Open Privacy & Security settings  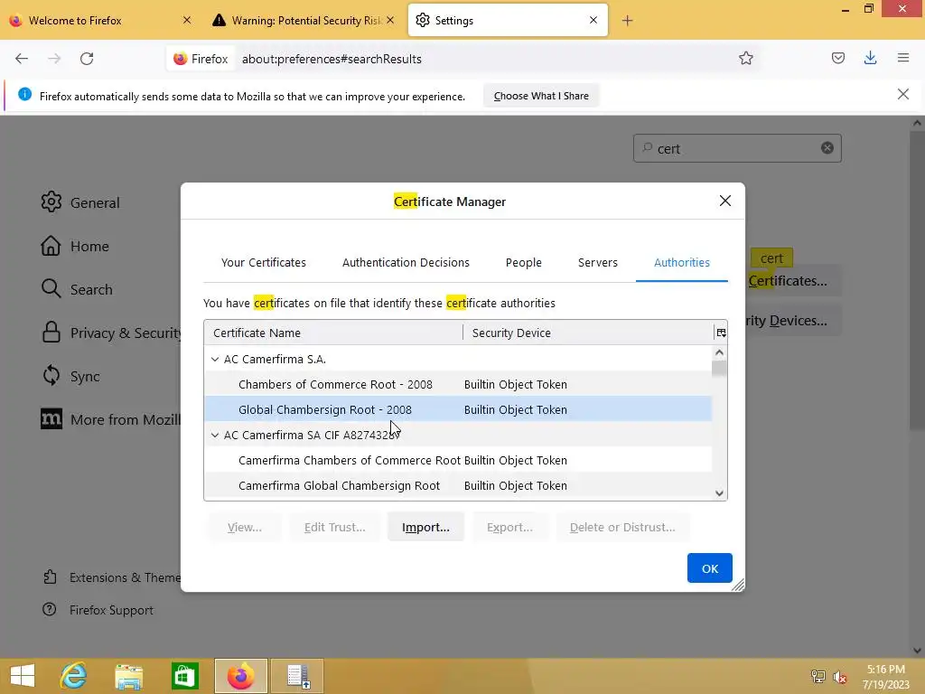pyautogui.click(x=111, y=333)
